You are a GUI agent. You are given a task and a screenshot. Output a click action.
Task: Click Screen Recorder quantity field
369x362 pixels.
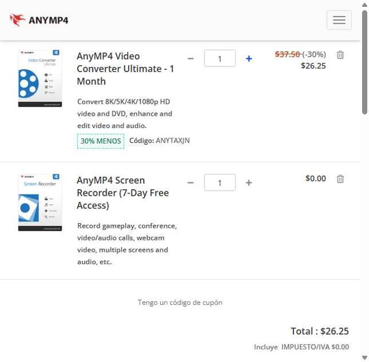point(220,182)
